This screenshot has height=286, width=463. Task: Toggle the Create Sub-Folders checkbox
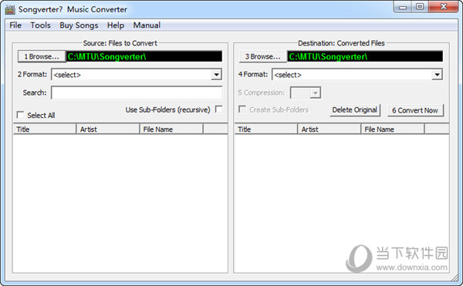click(242, 109)
